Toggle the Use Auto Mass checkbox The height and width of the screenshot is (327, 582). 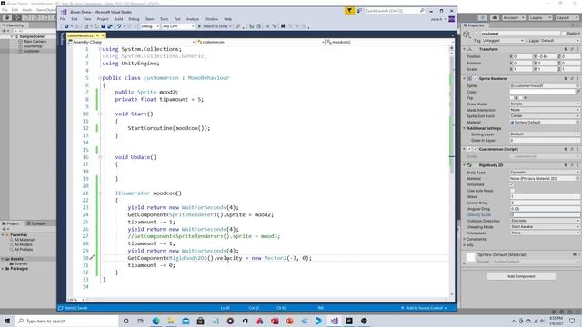pyautogui.click(x=512, y=191)
